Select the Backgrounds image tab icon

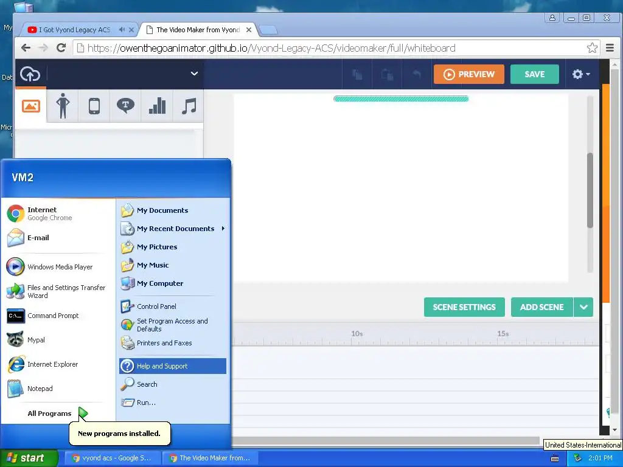[31, 106]
